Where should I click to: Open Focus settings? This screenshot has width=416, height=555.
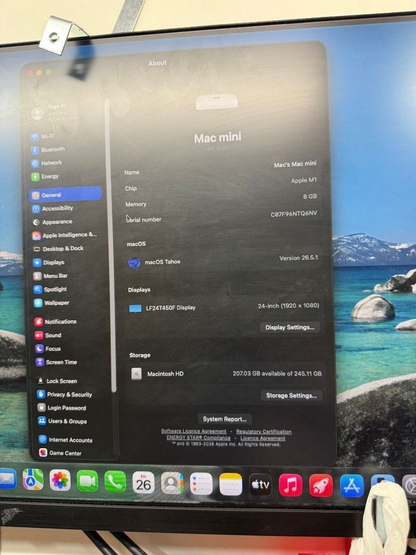[48, 348]
